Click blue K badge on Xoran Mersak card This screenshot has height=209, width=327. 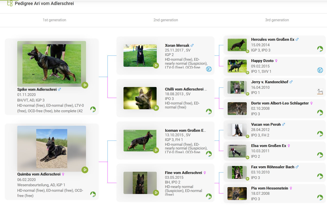pyautogui.click(x=209, y=69)
